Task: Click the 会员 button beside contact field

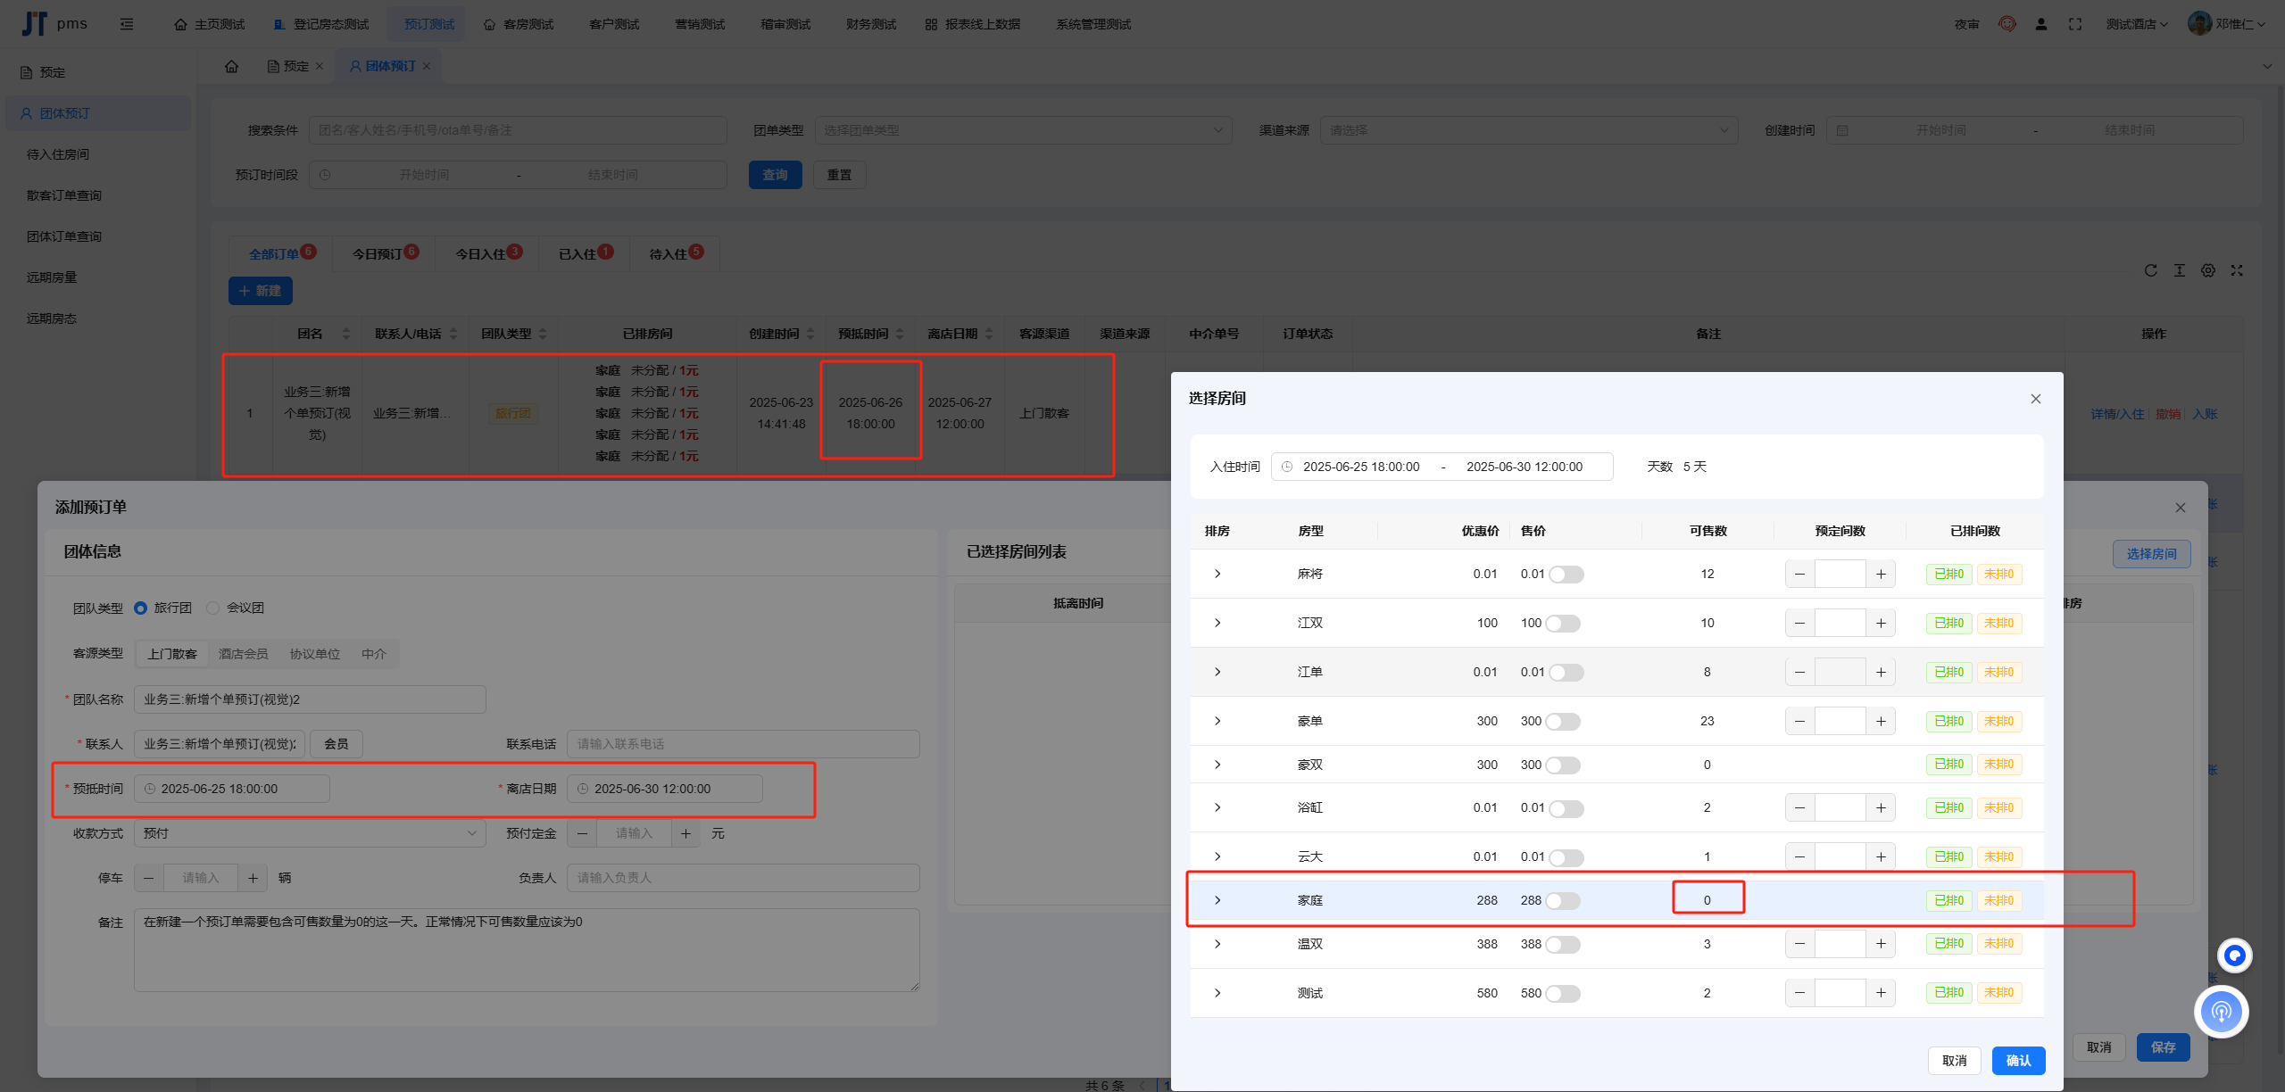Action: point(336,744)
